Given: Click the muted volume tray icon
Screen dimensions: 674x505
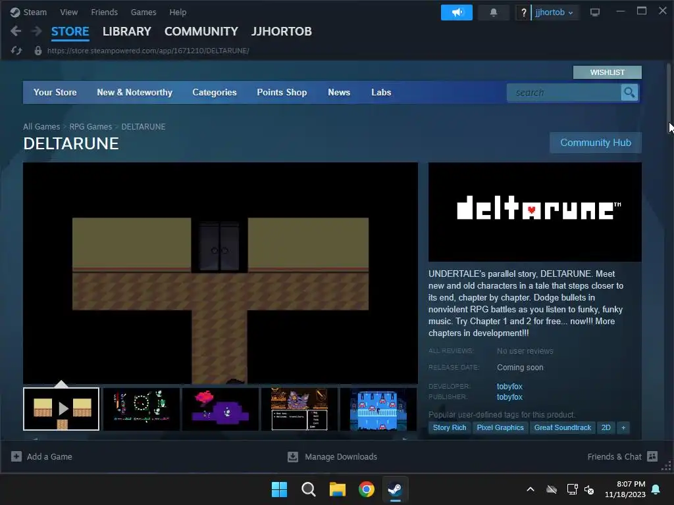Looking at the screenshot, I should pyautogui.click(x=589, y=489).
